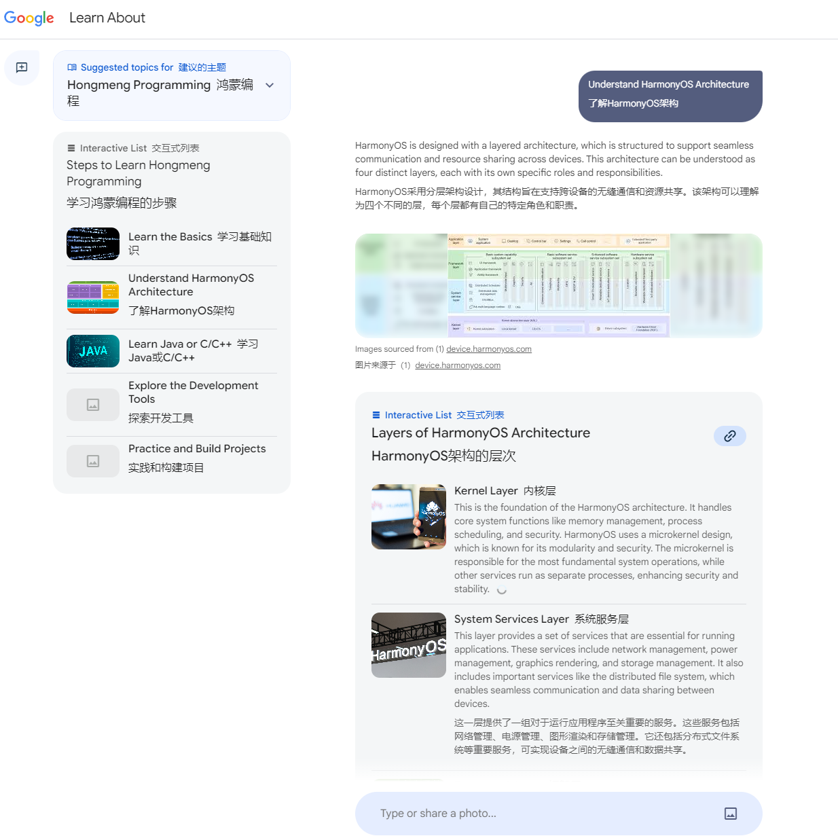Click the HarmonyOS architecture diagram image
The width and height of the screenshot is (838, 836).
(x=558, y=285)
